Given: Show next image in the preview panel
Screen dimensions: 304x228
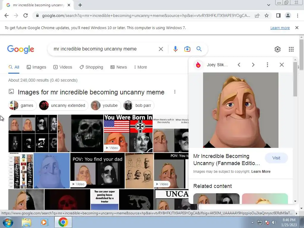Looking at the screenshot, I should pyautogui.click(x=253, y=65).
